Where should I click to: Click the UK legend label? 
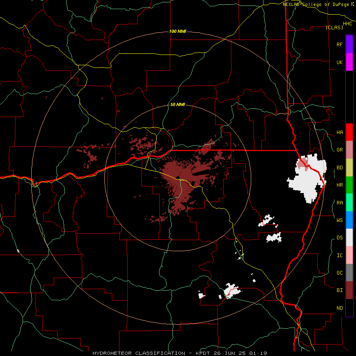(339, 62)
